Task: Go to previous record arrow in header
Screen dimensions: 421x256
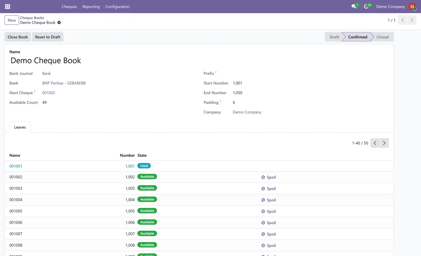Action: 402,20
